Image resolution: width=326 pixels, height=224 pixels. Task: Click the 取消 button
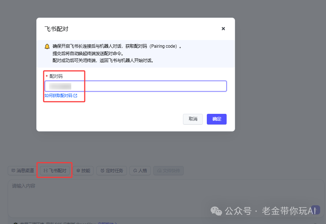pyautogui.click(x=193, y=119)
